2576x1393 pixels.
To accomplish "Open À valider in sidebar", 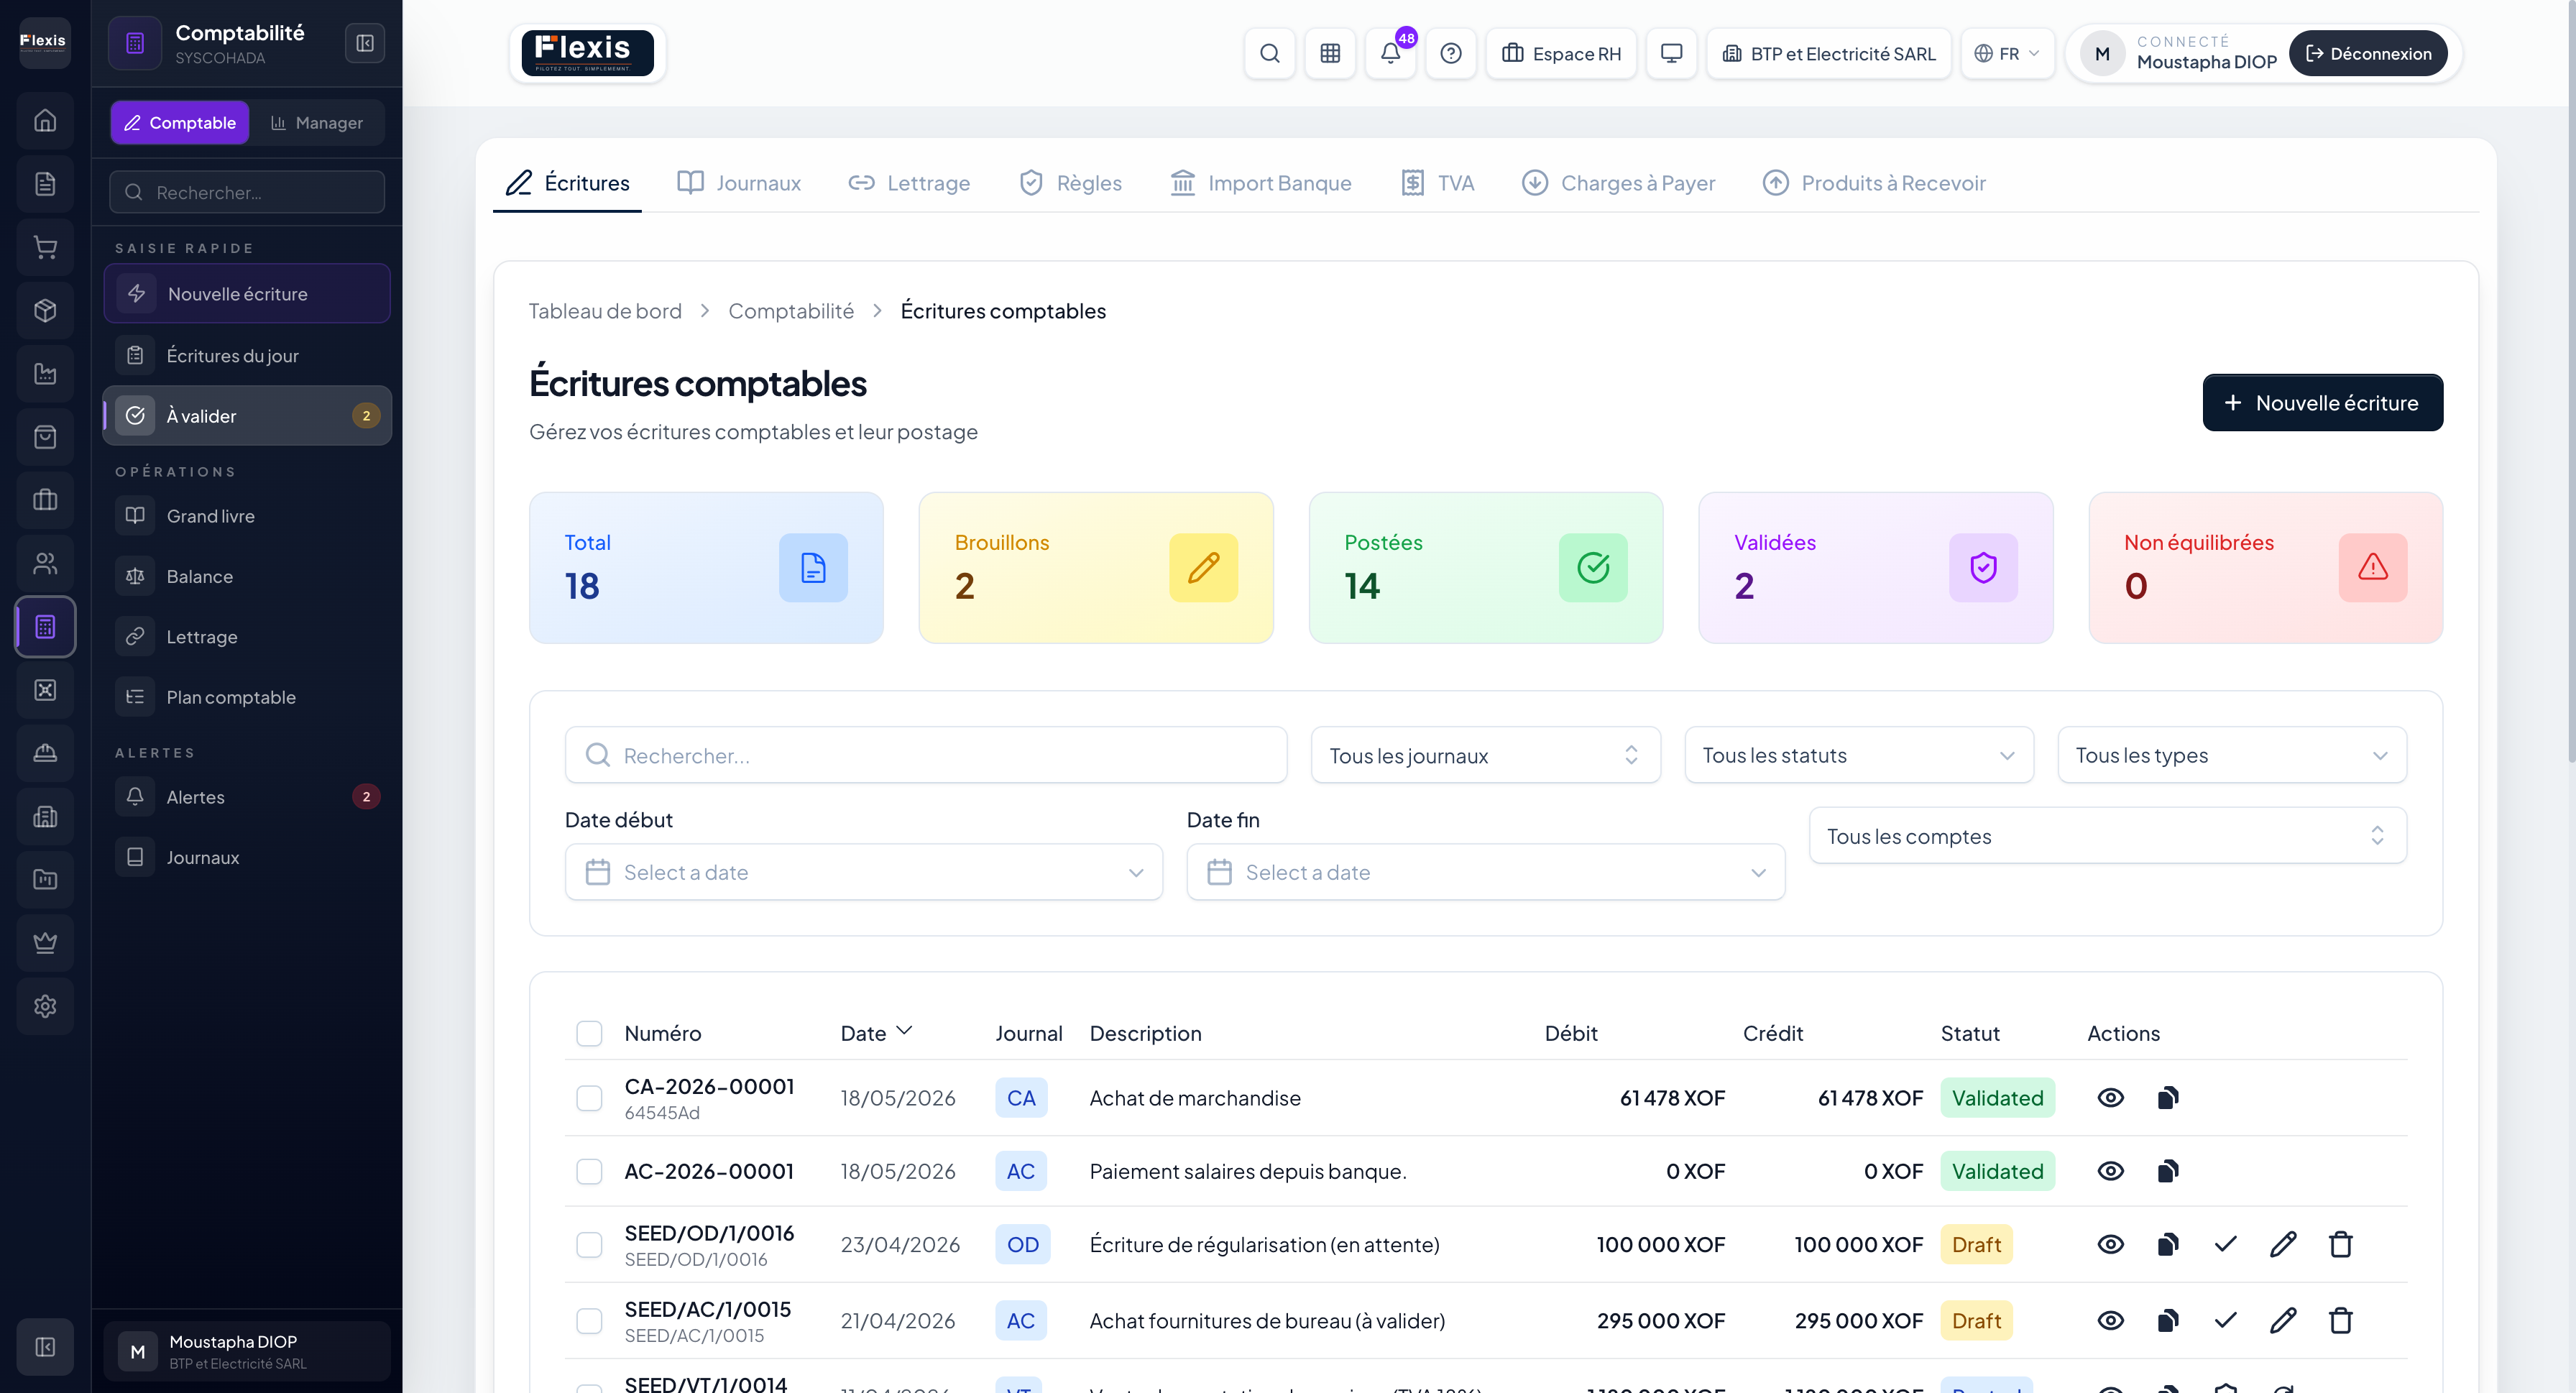I will 246,415.
